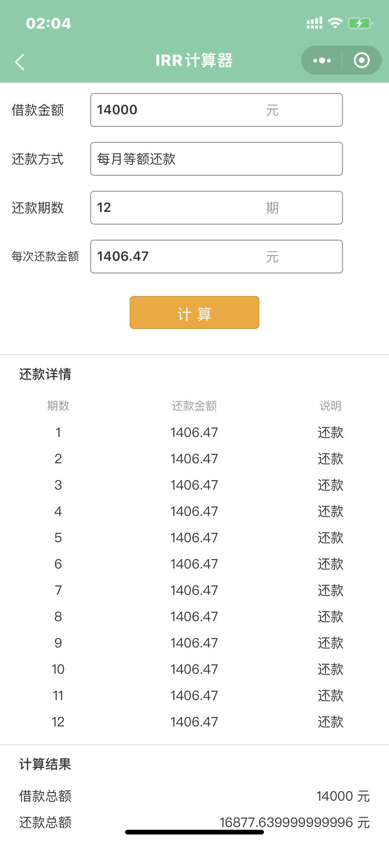Tap the 借款总额 14000 元 result
The image size is (389, 842).
343,796
